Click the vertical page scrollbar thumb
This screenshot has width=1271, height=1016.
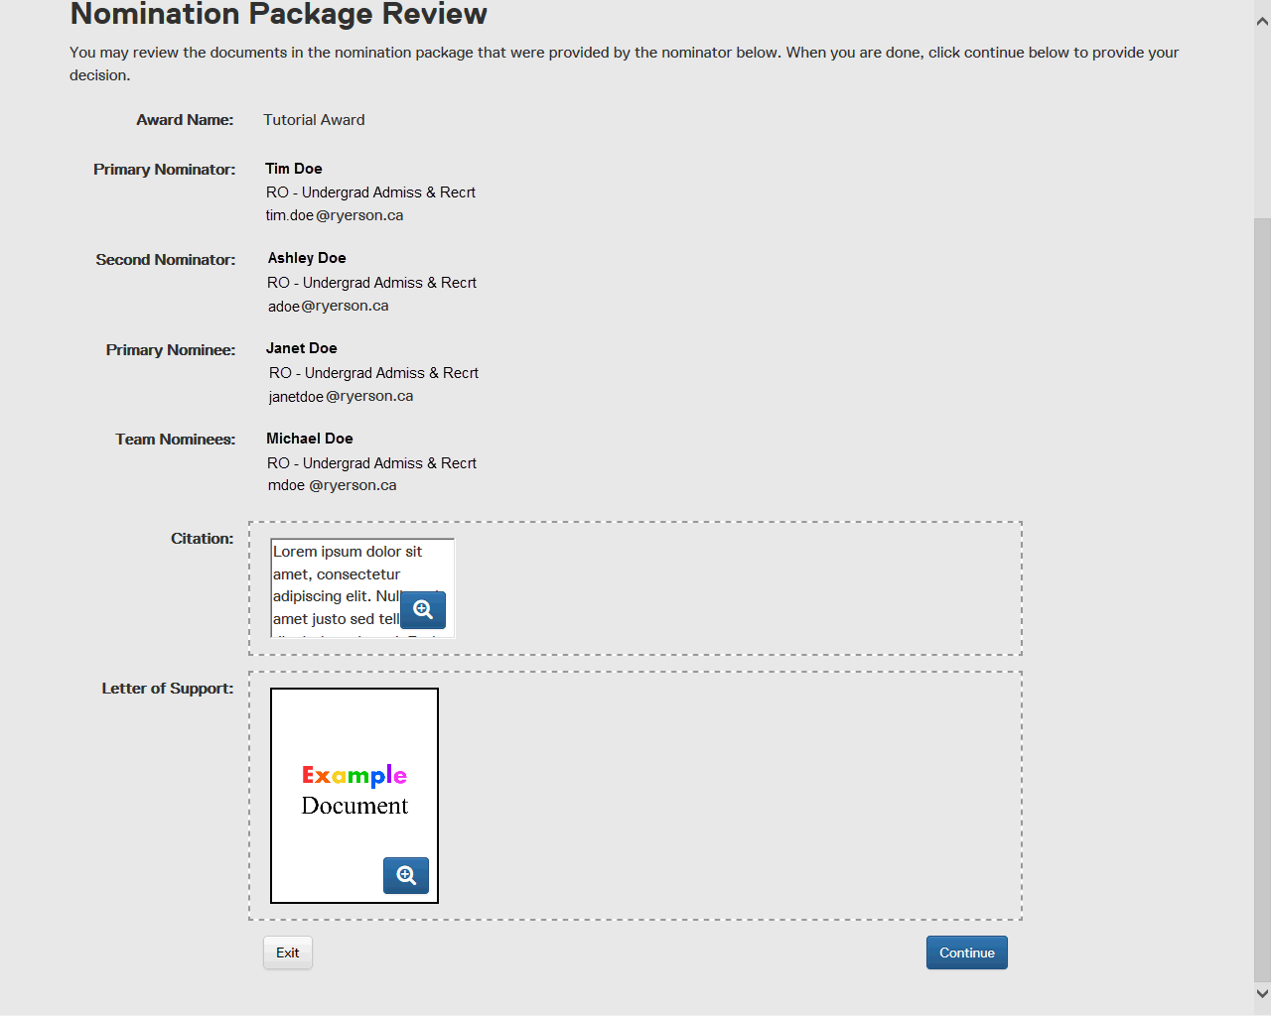(1262, 595)
